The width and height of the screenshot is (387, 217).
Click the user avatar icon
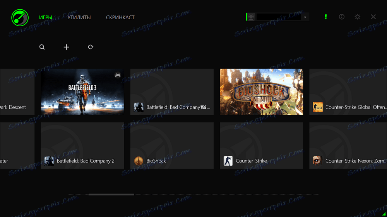(251, 17)
